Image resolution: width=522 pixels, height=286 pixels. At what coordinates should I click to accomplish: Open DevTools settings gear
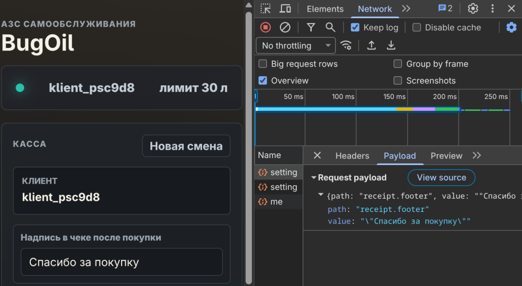(473, 9)
